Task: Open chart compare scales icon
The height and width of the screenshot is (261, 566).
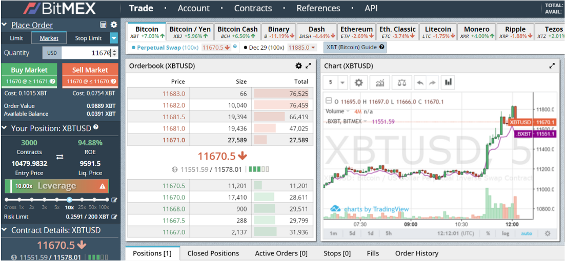Action: click(402, 82)
